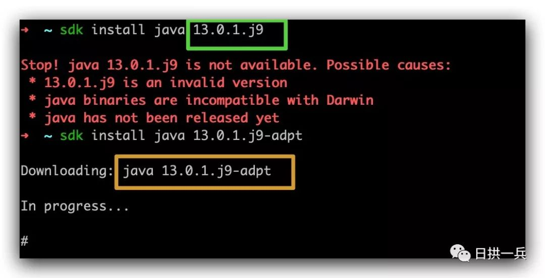Click 'install' in the first command
This screenshot has width=545, height=278.
(x=118, y=30)
